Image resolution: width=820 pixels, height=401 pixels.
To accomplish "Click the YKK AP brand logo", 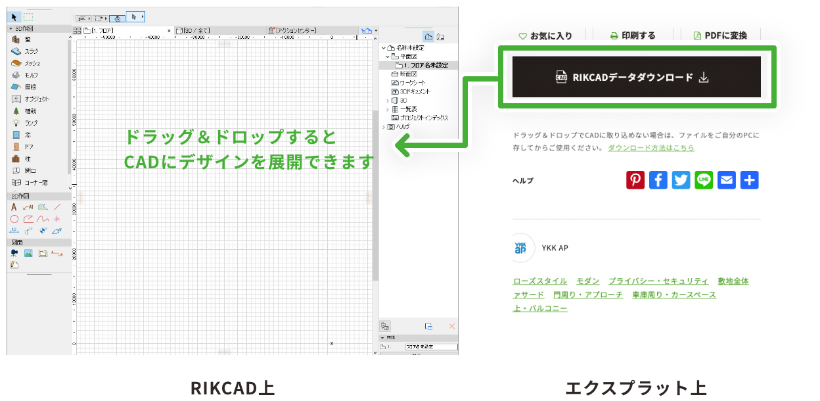I will click(520, 248).
